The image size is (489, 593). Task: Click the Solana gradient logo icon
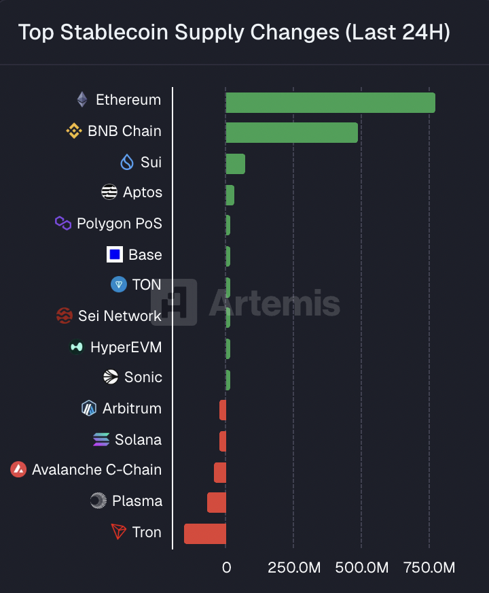[101, 440]
